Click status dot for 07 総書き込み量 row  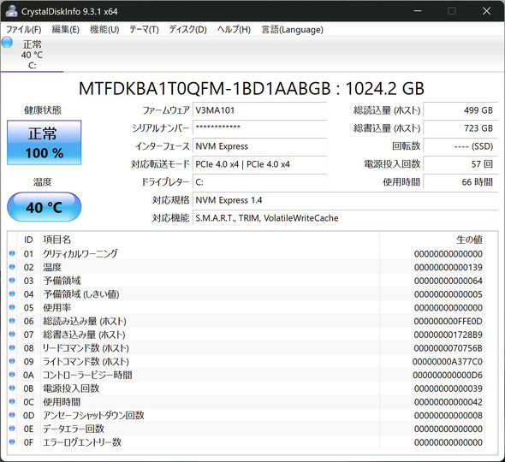(x=12, y=335)
